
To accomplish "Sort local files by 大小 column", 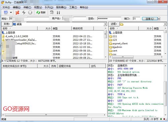I will (x=44, y=28).
